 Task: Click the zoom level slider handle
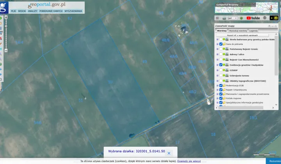6,26
